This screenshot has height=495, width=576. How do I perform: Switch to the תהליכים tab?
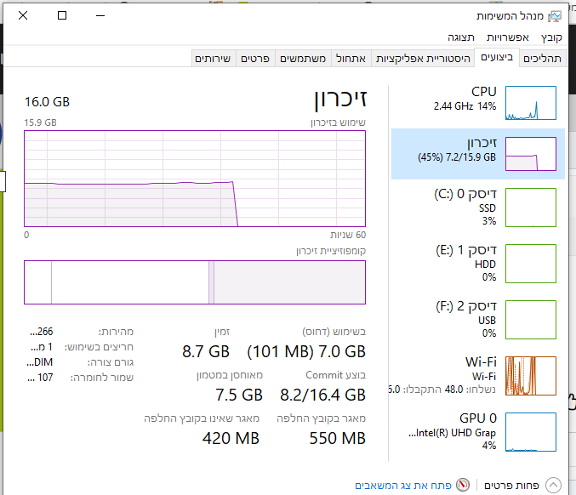tap(543, 58)
